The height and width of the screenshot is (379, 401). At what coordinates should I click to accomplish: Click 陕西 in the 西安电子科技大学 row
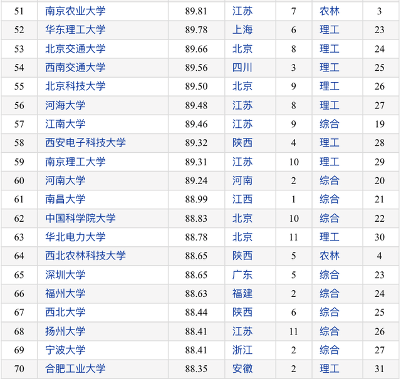point(242,143)
